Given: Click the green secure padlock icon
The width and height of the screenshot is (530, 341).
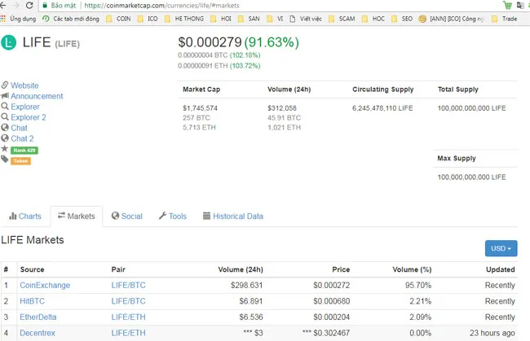Looking at the screenshot, I should point(45,6).
